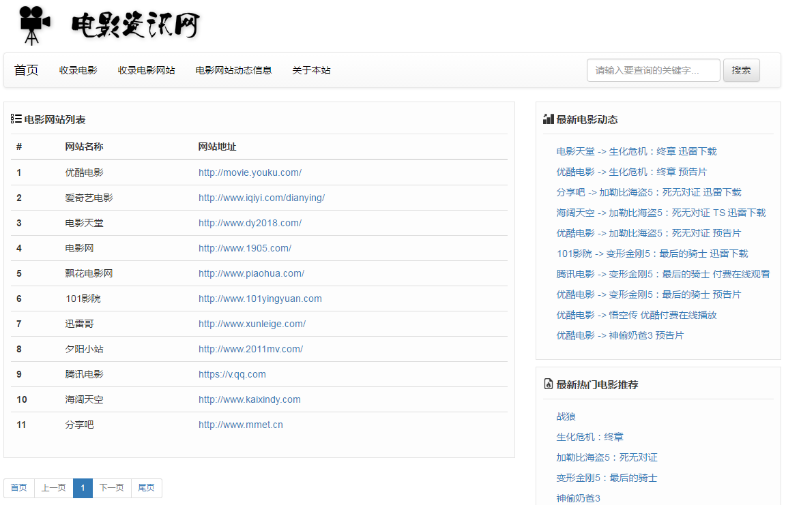This screenshot has width=786, height=505.
Task: Open the 关于本站 menu item
Action: [310, 70]
